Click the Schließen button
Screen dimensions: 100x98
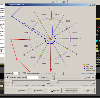click(21, 91)
